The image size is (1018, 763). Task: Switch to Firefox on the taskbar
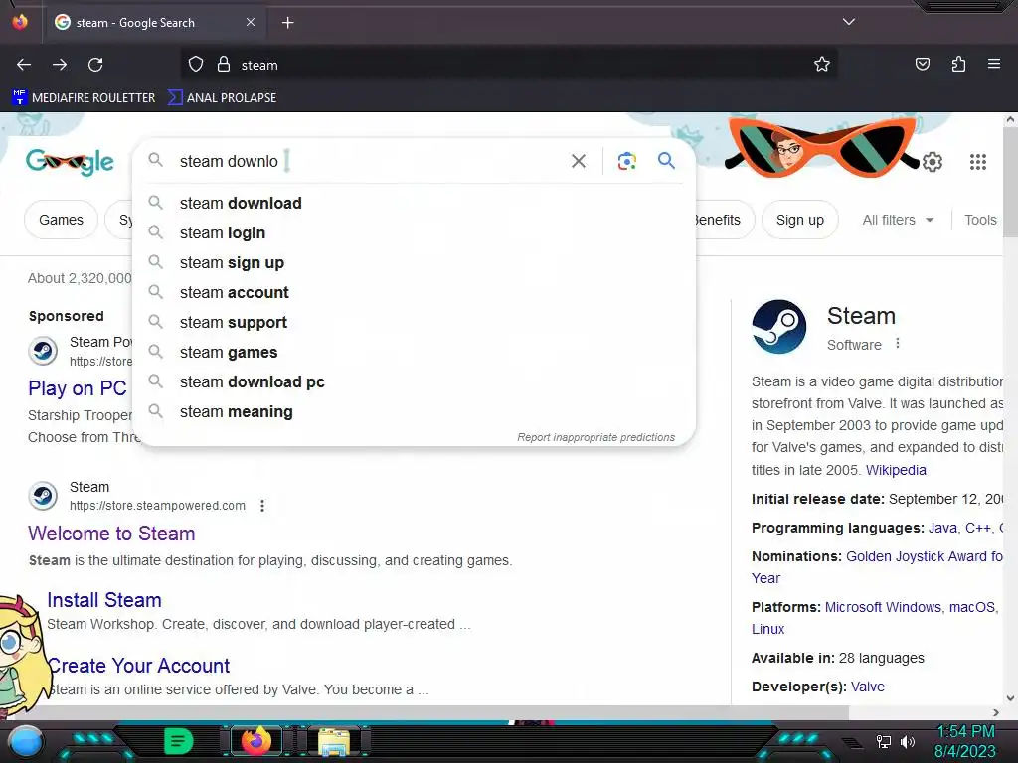pos(256,741)
